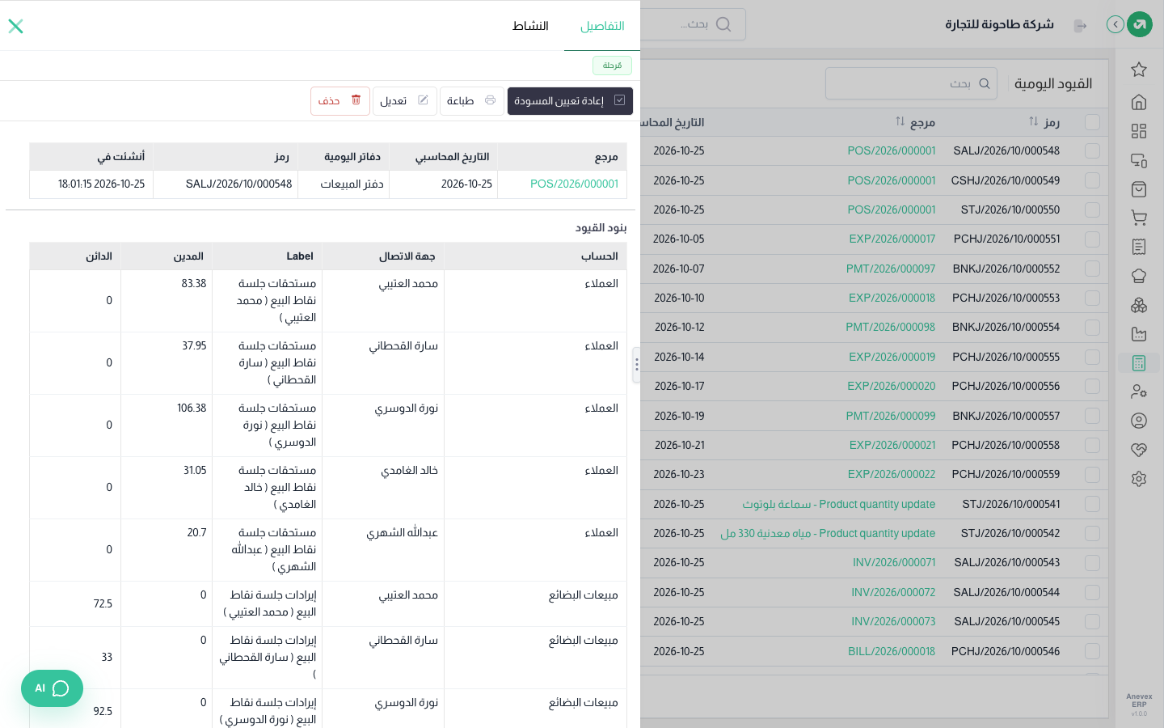Open the store bag icon in sidebar
Viewport: 1164px width, 728px height.
point(1139,189)
